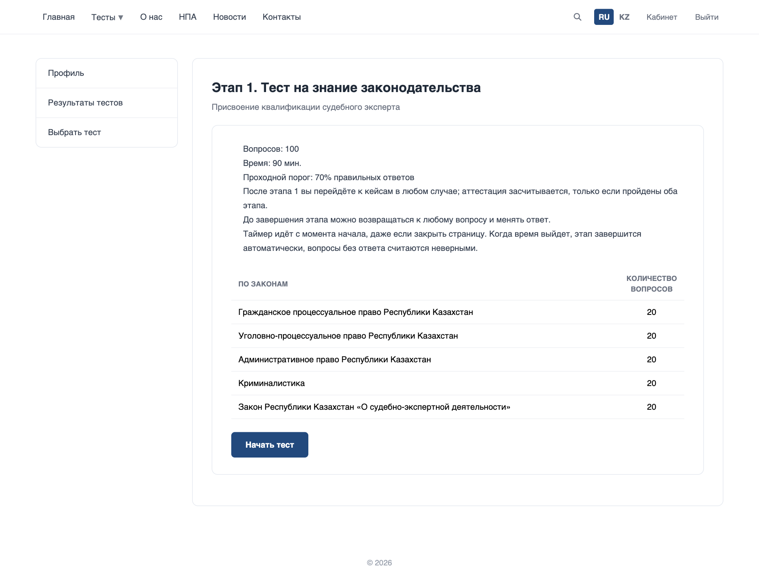Screen dimensions: 759x582
Task: Go to Главная page
Action: click(59, 17)
